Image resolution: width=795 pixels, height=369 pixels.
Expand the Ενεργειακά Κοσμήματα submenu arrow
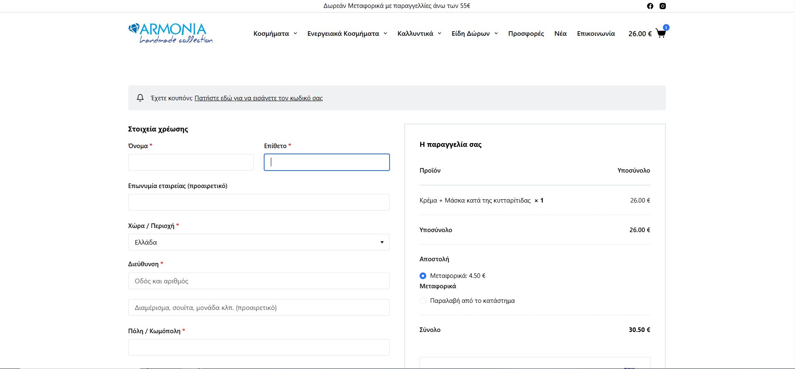coord(385,33)
